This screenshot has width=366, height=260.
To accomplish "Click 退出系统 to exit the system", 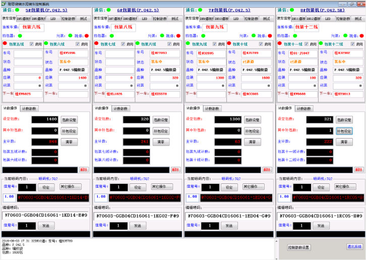I will [x=354, y=246].
